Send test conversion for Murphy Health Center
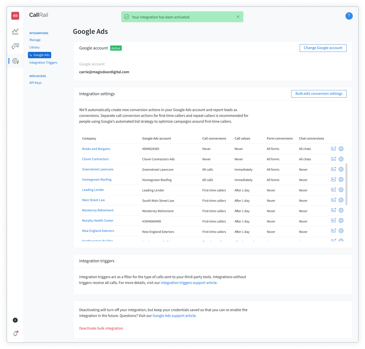This screenshot has width=365, height=349. (334, 220)
